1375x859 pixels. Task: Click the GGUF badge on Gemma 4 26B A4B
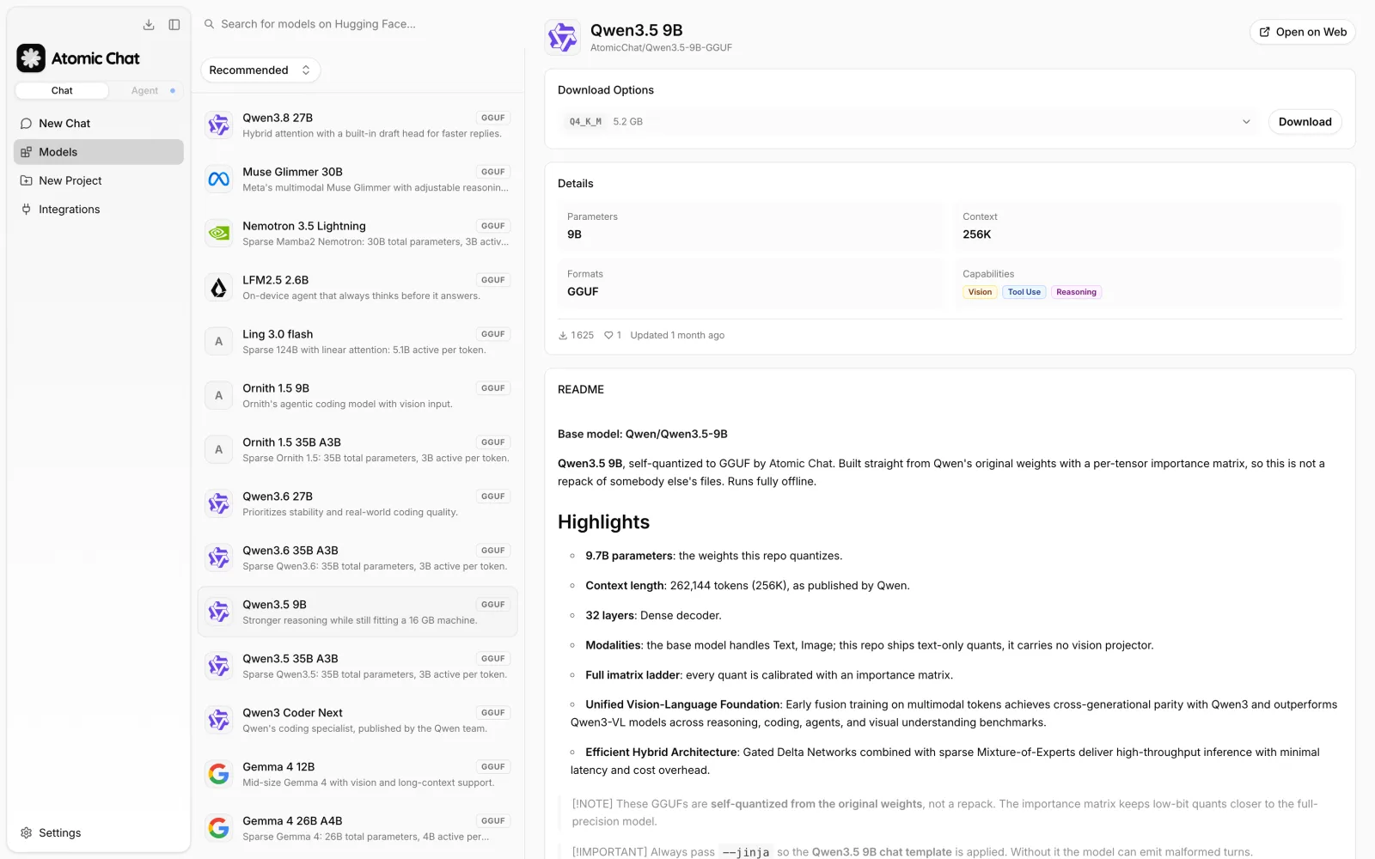tap(493, 821)
